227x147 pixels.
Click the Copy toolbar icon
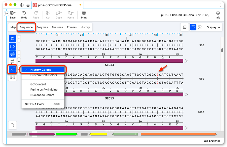[58, 13]
